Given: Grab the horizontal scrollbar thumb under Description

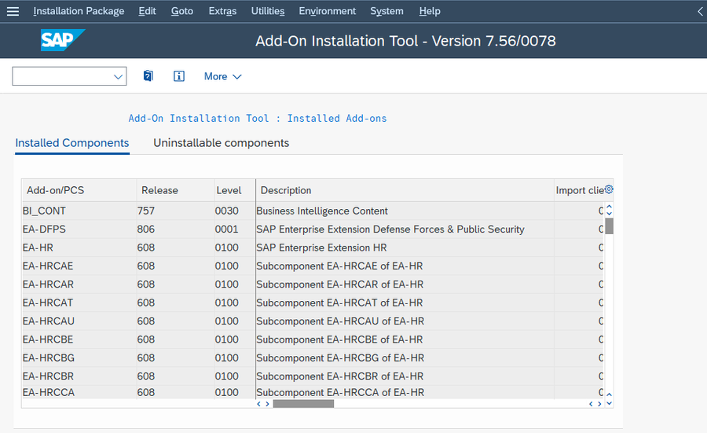Looking at the screenshot, I should [x=303, y=404].
